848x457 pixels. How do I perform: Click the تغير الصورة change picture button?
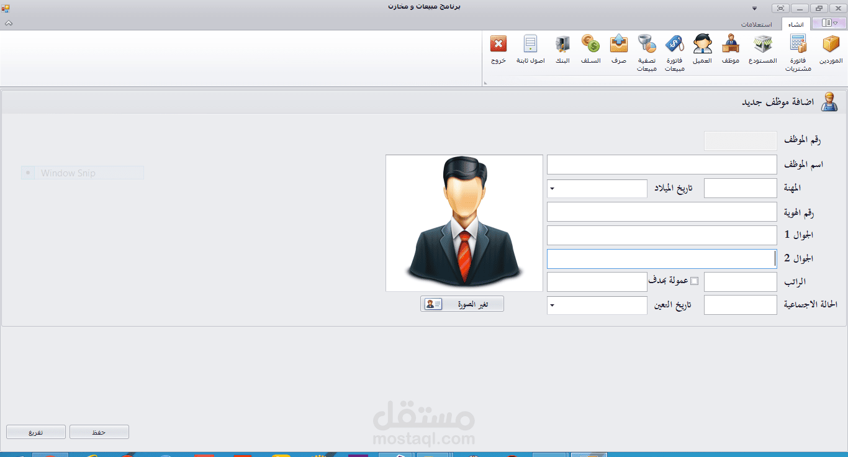pyautogui.click(x=462, y=304)
